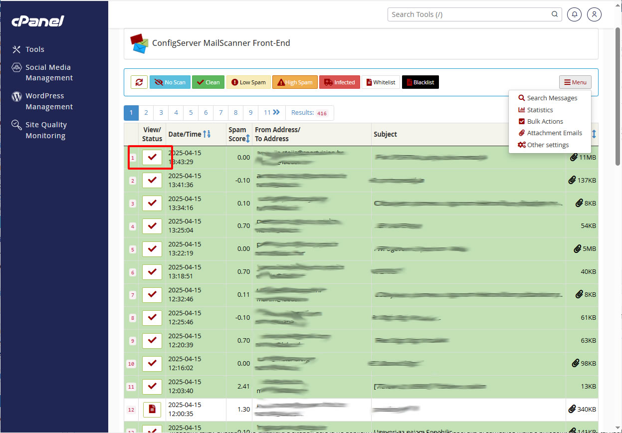
Task: Click attachment icon of 137KB message
Action: point(572,180)
